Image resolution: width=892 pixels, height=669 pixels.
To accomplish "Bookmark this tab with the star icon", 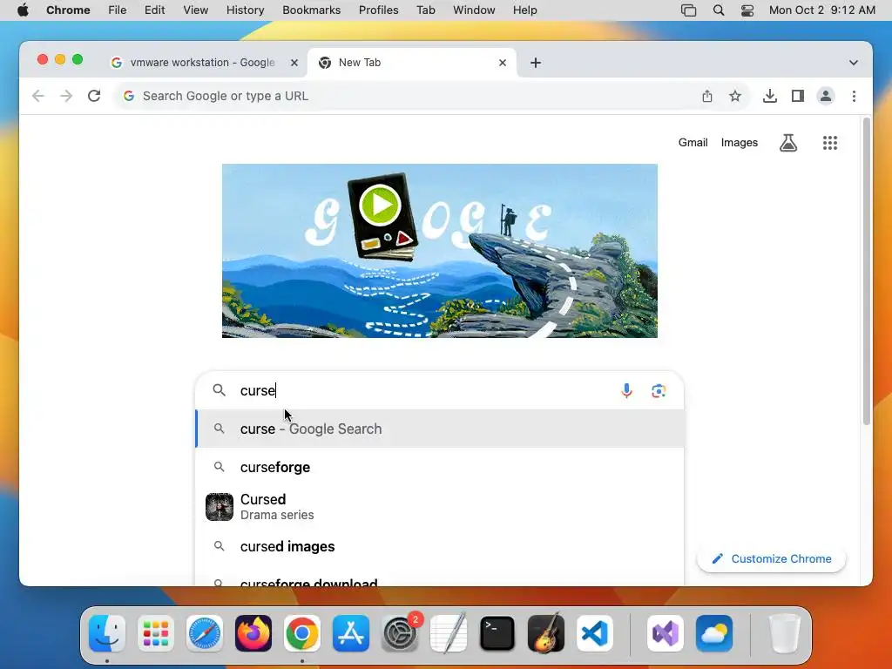I will (735, 96).
